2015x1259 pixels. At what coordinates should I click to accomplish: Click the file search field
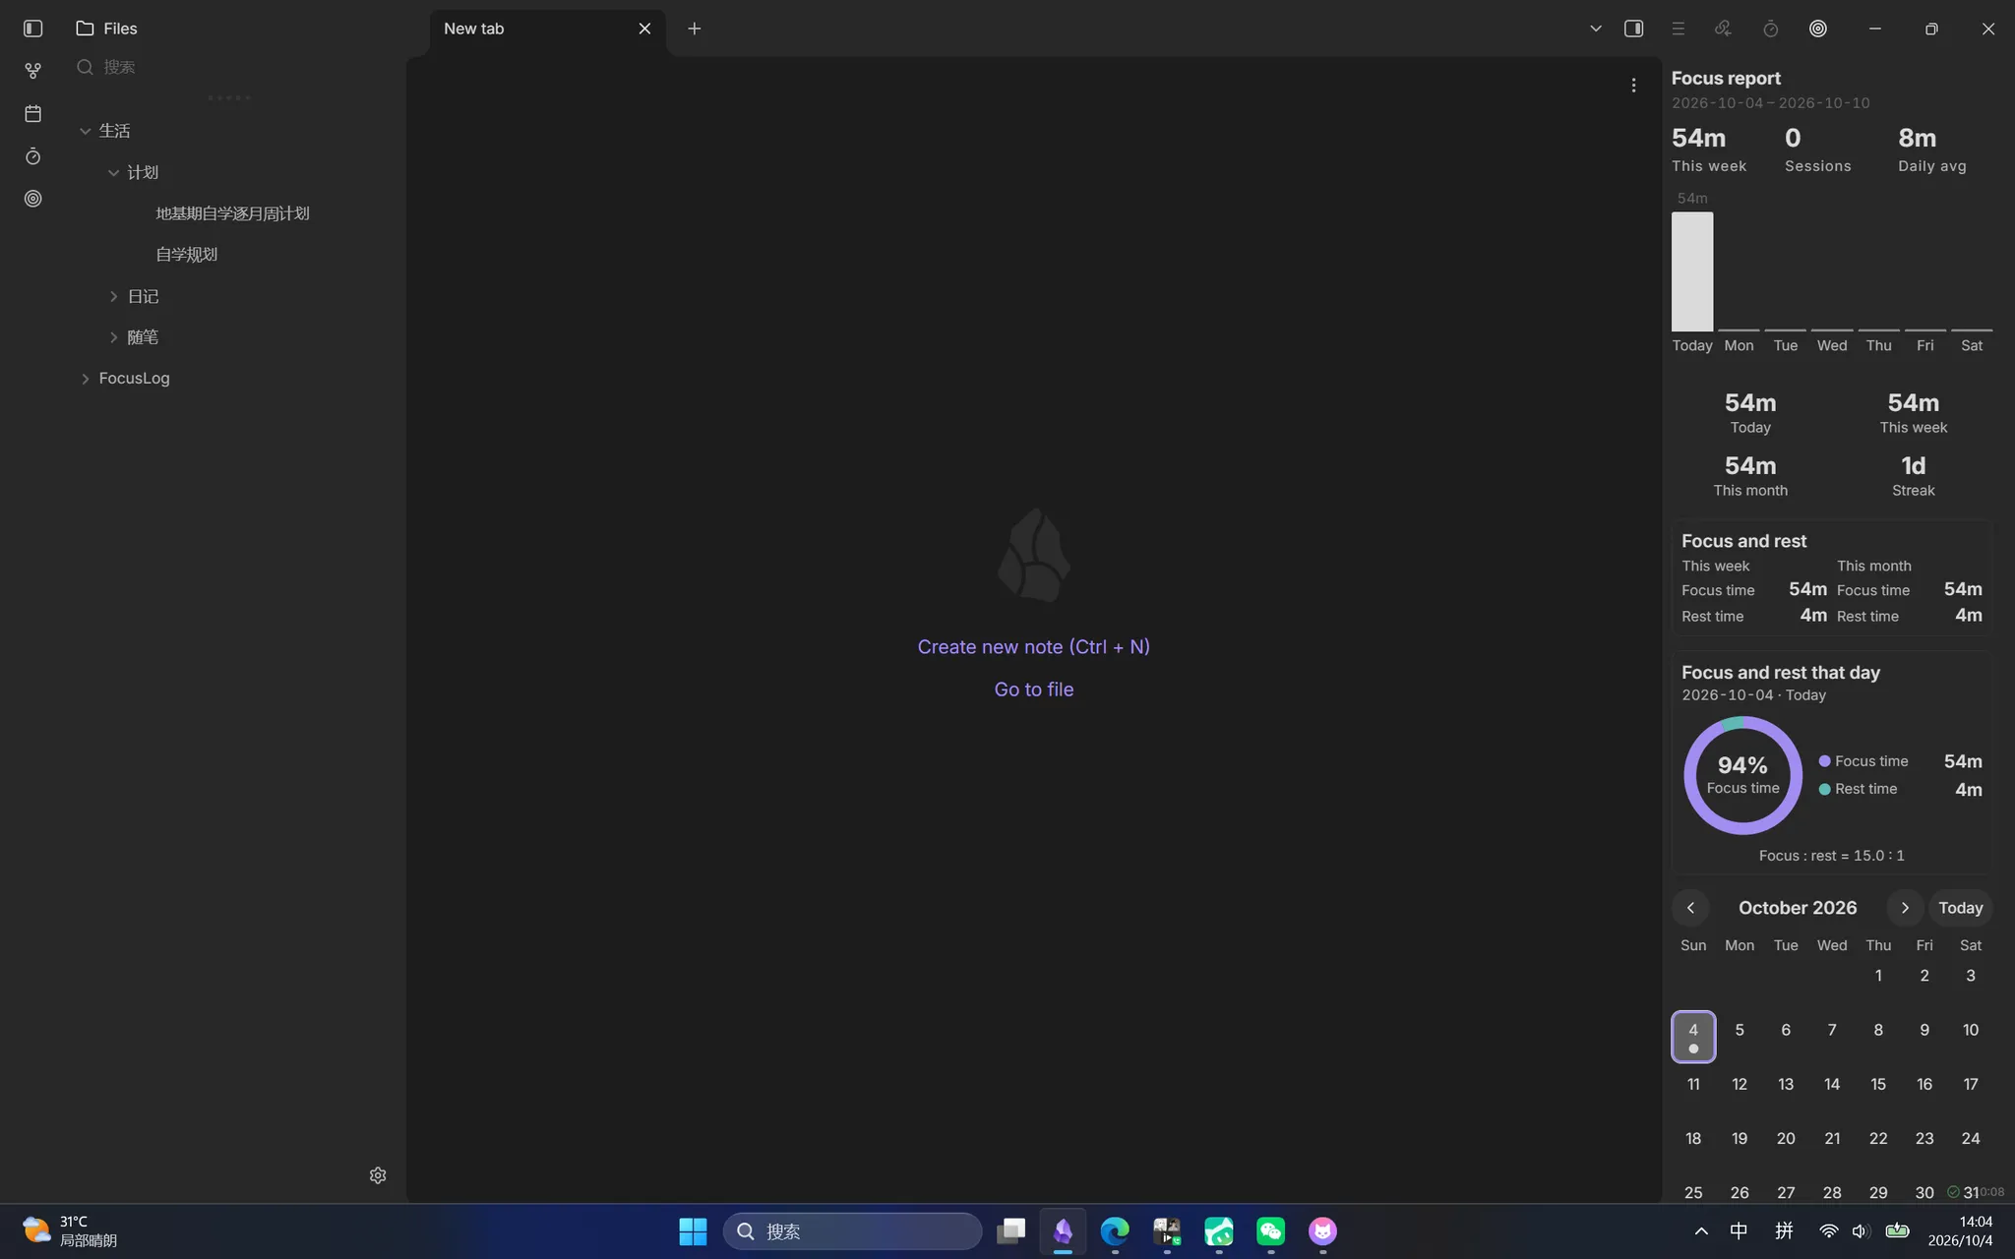231,67
